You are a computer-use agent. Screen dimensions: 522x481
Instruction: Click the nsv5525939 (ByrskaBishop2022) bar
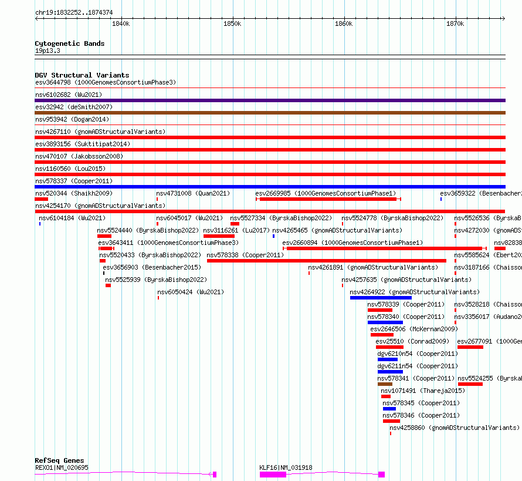[x=108, y=285]
